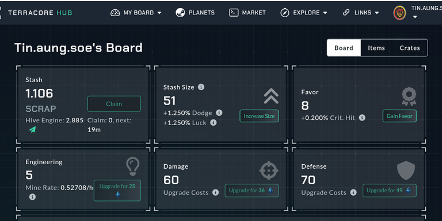The image size is (442, 221).
Task: Click the Claim scrap button
Action: click(114, 104)
